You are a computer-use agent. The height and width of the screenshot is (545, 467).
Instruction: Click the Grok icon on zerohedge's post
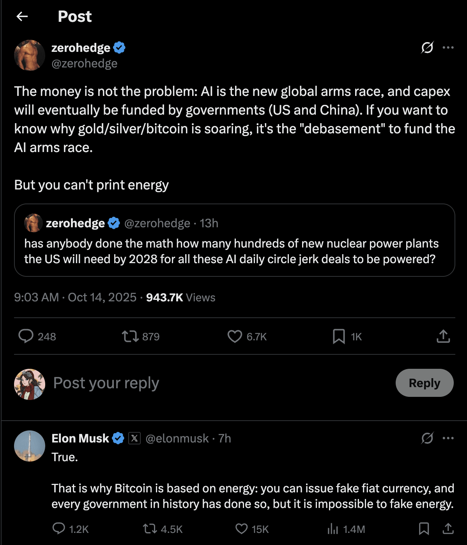427,48
